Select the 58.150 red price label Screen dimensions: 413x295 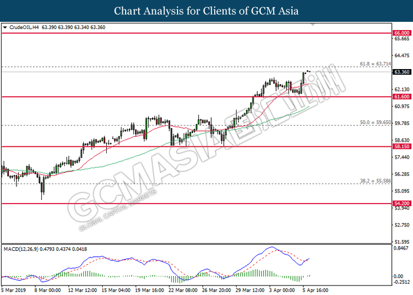coord(402,146)
